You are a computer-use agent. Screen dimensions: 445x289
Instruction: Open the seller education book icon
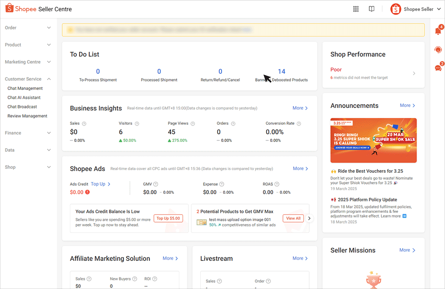tap(371, 9)
